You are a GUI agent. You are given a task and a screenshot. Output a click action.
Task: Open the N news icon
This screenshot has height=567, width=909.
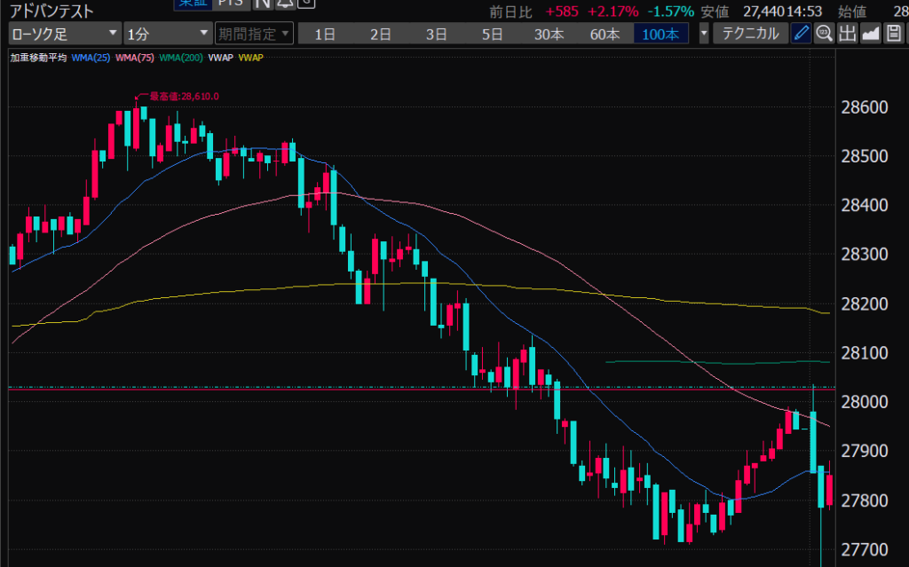point(261,4)
